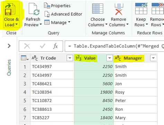Viewport: 164px width, 125px height.
Task: Open the Tr Code column filter dropdown
Action: coord(70,58)
